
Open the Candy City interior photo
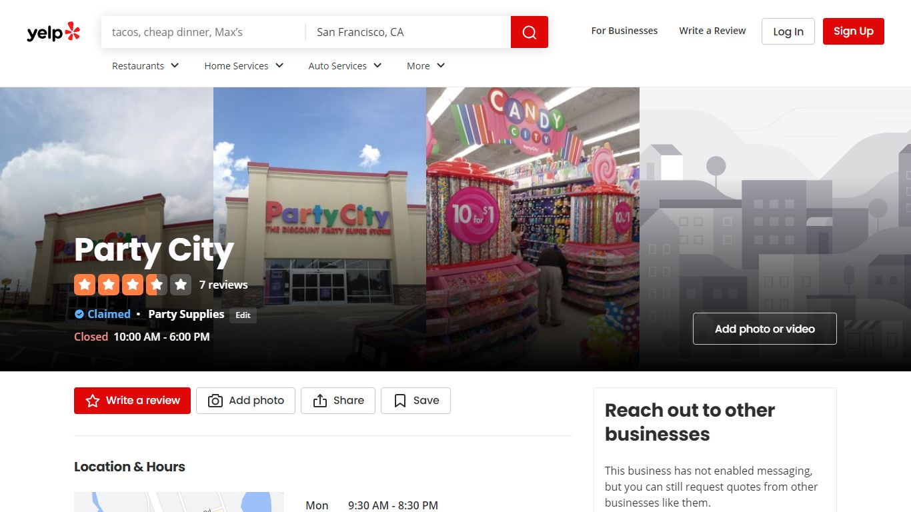pyautogui.click(x=533, y=229)
